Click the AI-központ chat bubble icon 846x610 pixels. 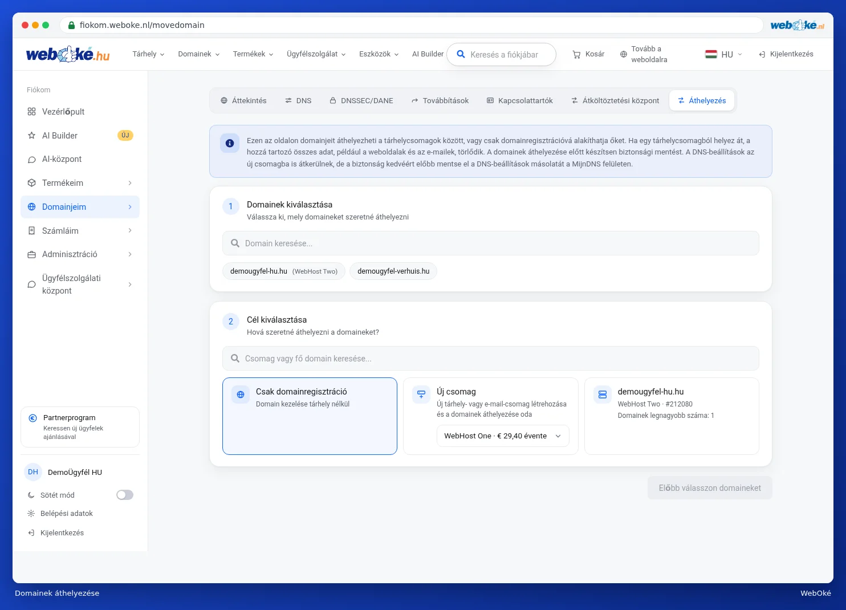point(32,160)
